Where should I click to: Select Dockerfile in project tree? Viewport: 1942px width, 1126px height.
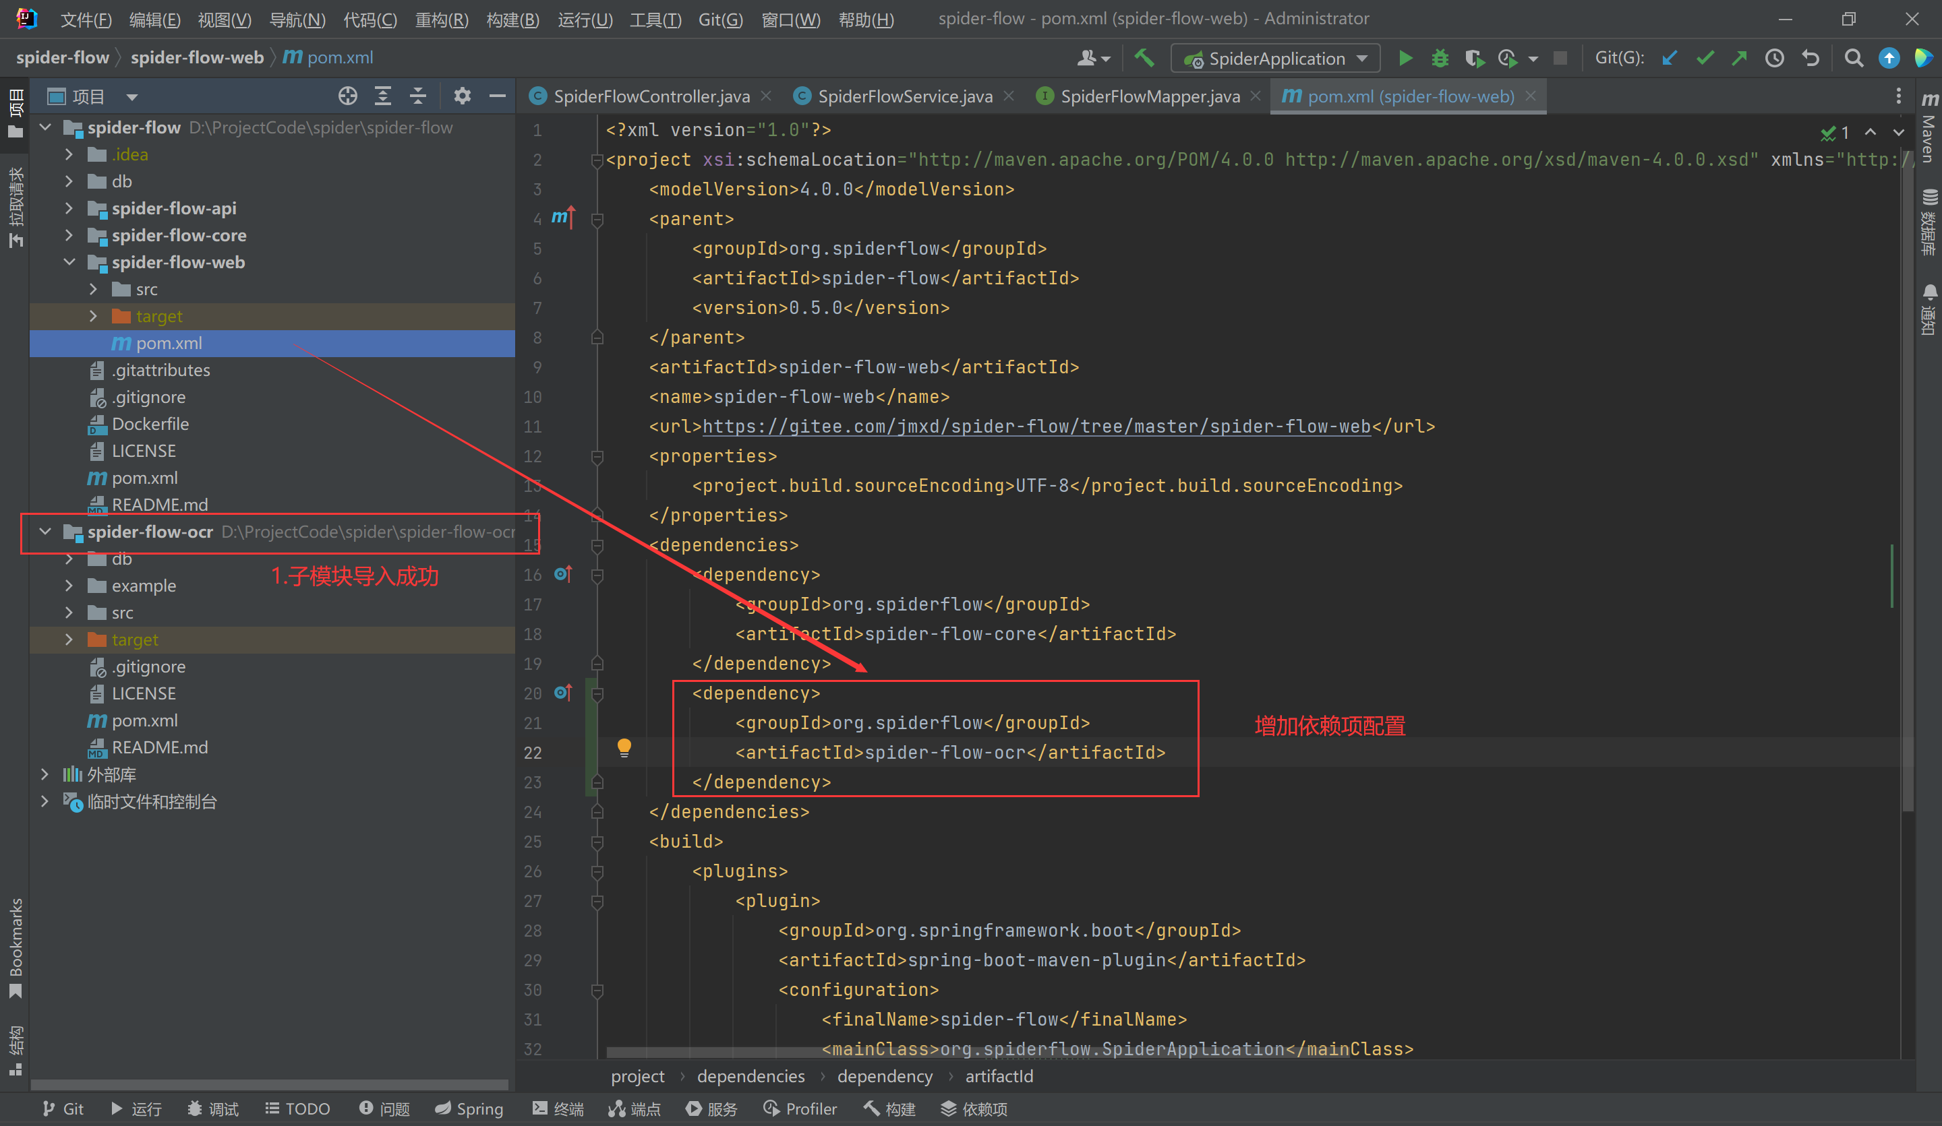click(x=150, y=424)
